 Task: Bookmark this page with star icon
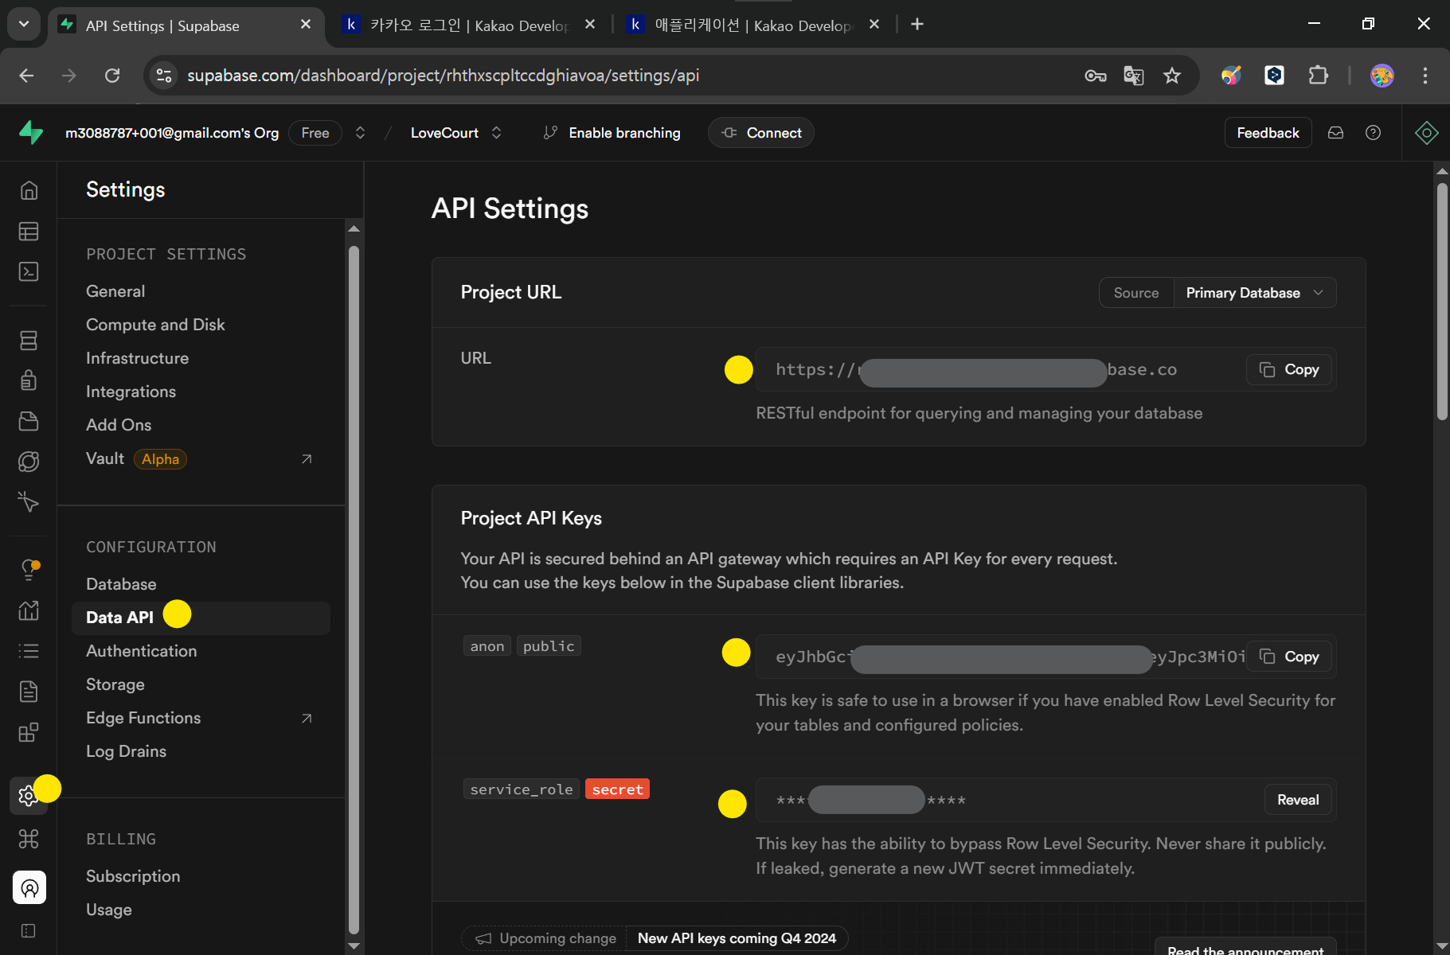tap(1172, 76)
